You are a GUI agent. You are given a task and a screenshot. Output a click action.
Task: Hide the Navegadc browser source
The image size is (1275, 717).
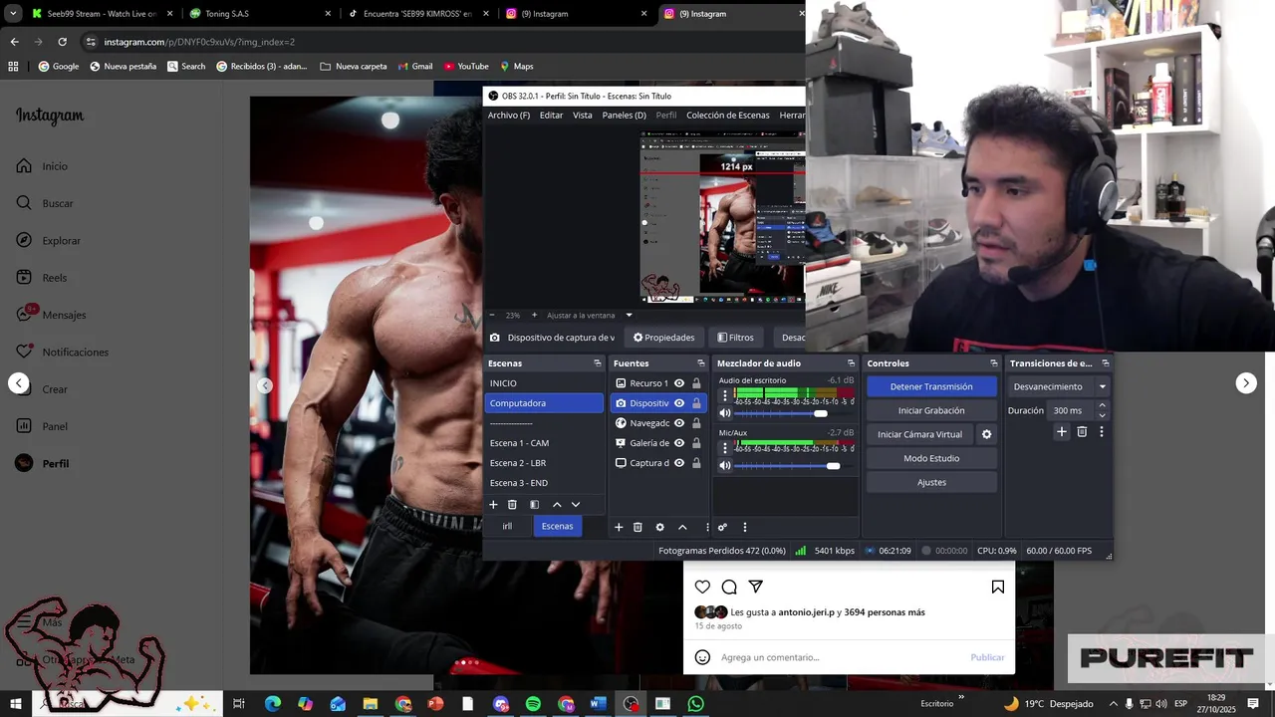point(679,423)
